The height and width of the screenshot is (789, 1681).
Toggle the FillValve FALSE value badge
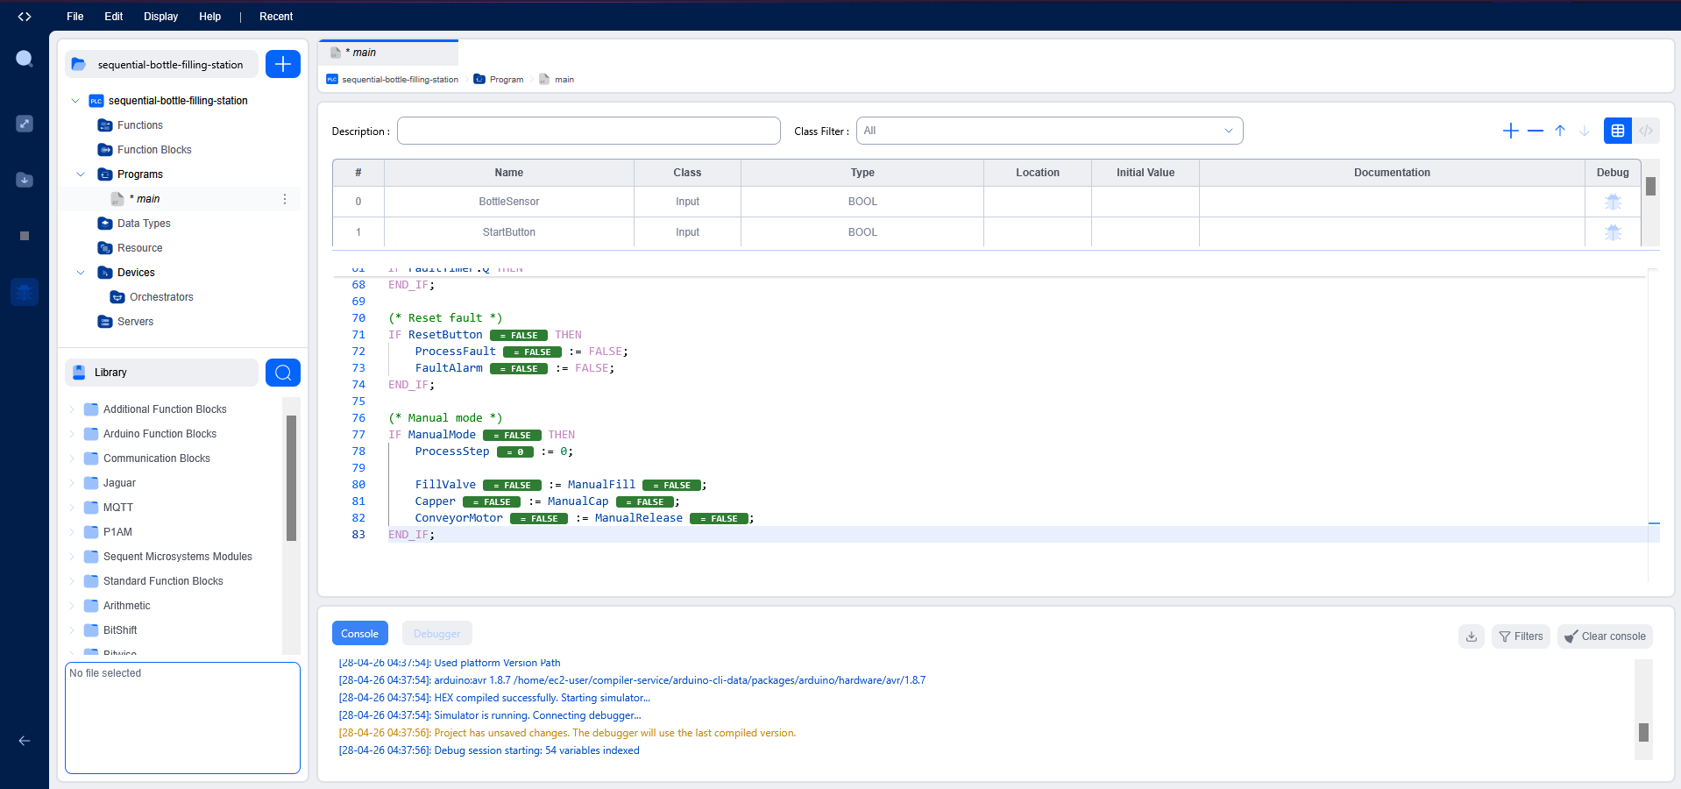click(512, 486)
